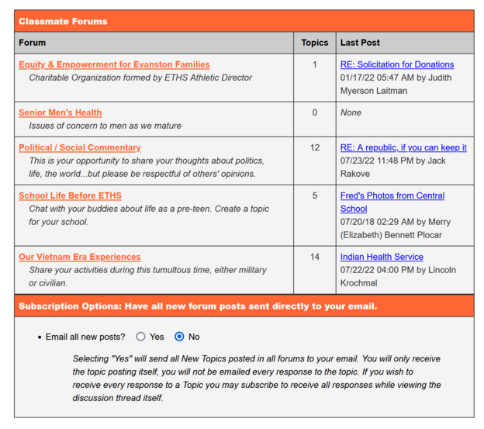This screenshot has height=429, width=484.
Task: Click topic count 12 for Political Commentary
Action: (314, 147)
